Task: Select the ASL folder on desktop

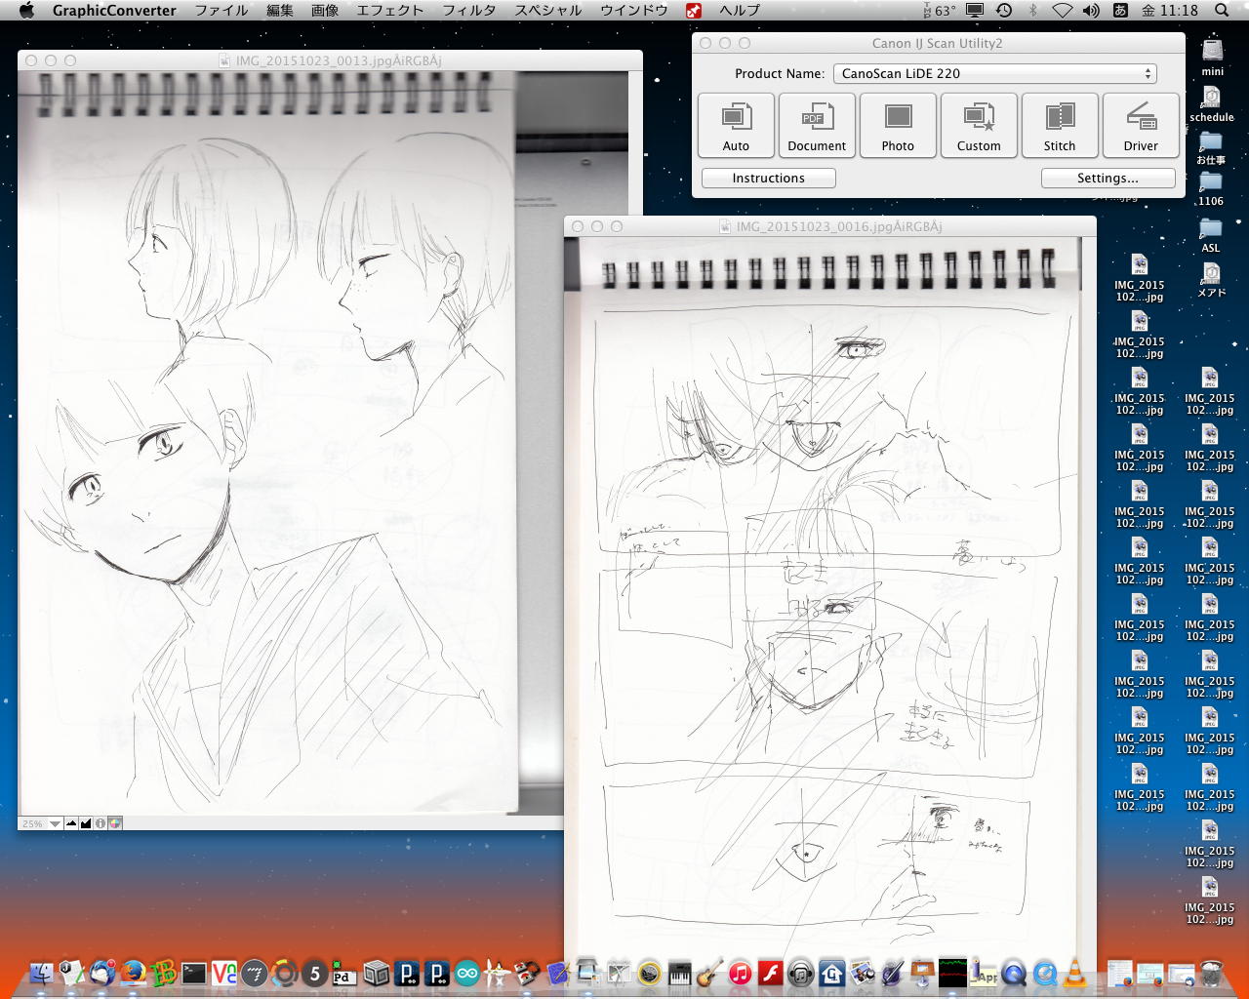Action: [1211, 235]
